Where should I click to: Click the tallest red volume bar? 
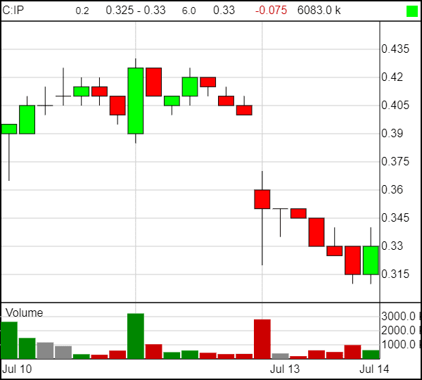point(262,339)
